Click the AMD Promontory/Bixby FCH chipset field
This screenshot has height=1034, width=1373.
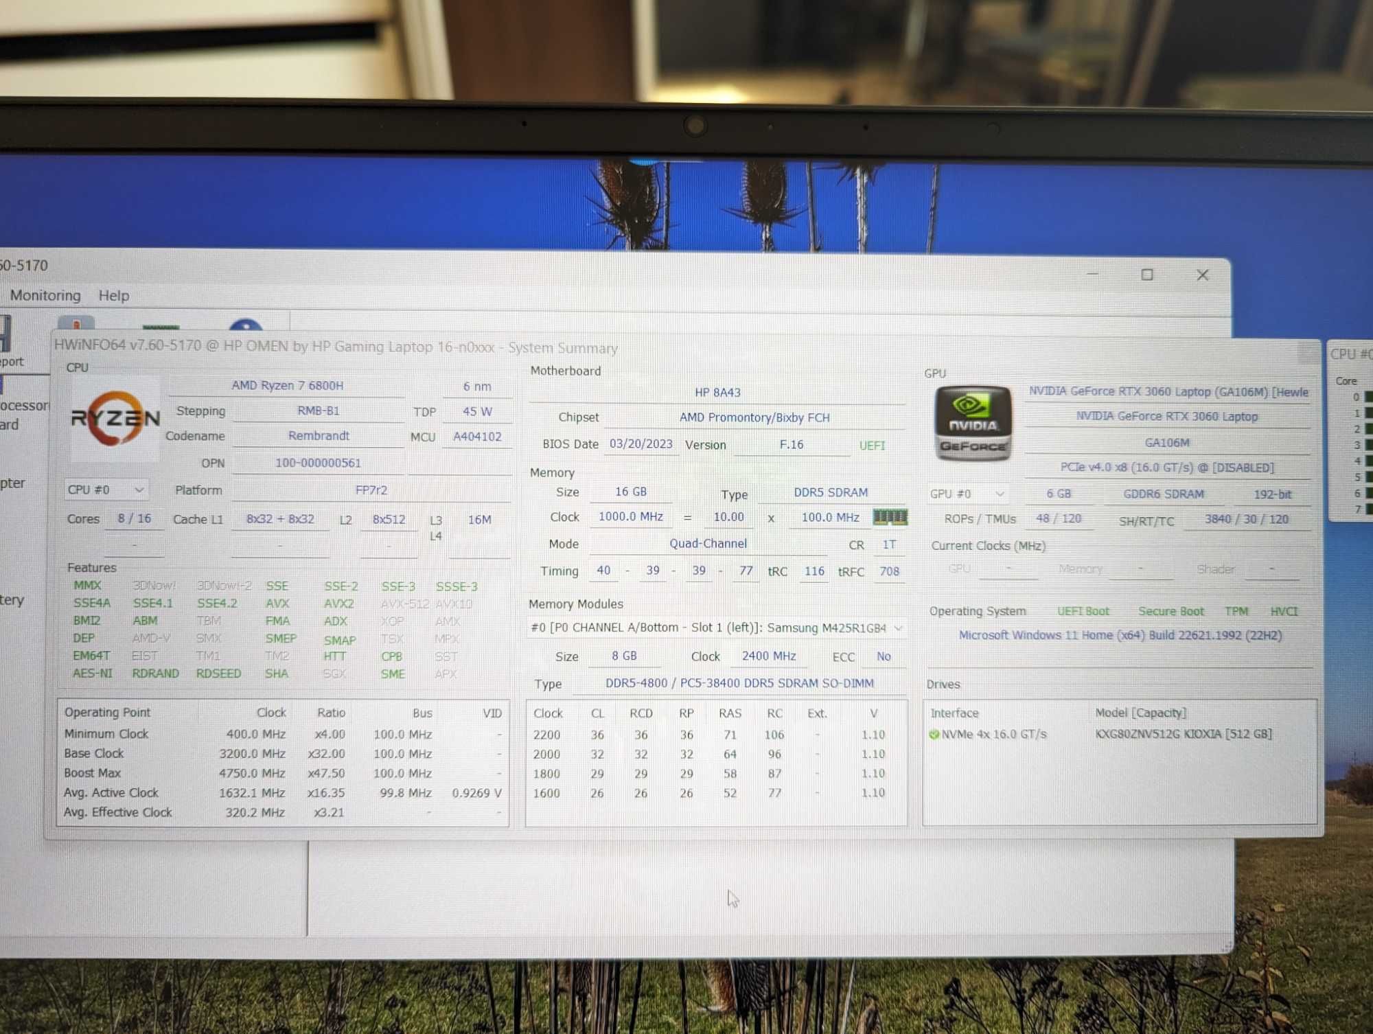click(754, 417)
